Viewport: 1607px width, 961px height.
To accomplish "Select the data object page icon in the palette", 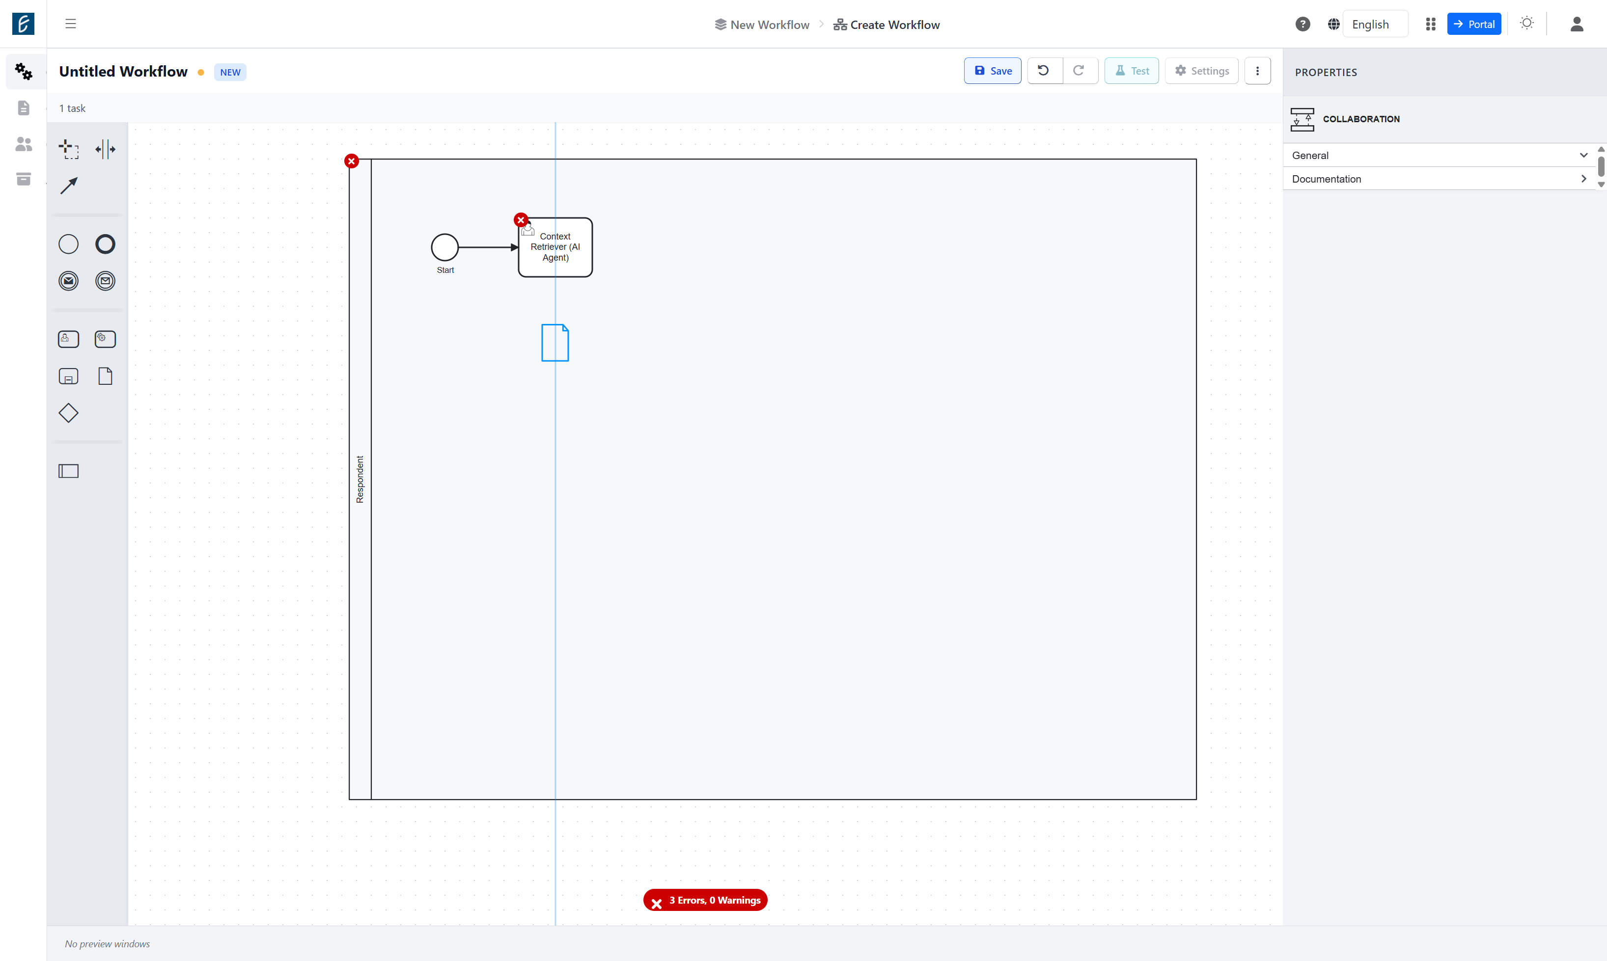I will click(105, 376).
